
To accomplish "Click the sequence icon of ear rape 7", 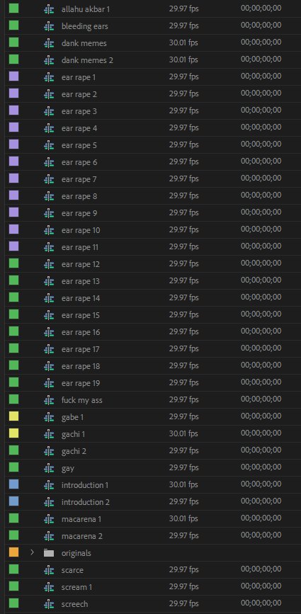I will pyautogui.click(x=49, y=179).
